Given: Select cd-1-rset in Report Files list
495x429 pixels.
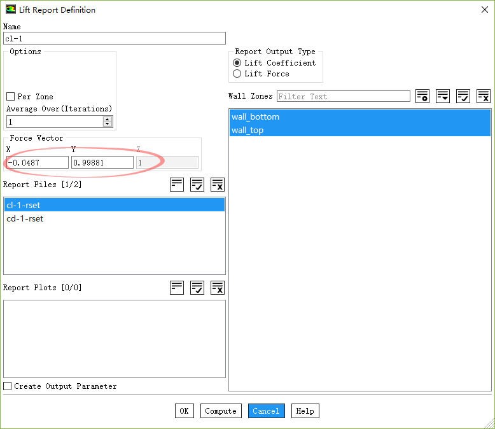Looking at the screenshot, I should (x=25, y=218).
